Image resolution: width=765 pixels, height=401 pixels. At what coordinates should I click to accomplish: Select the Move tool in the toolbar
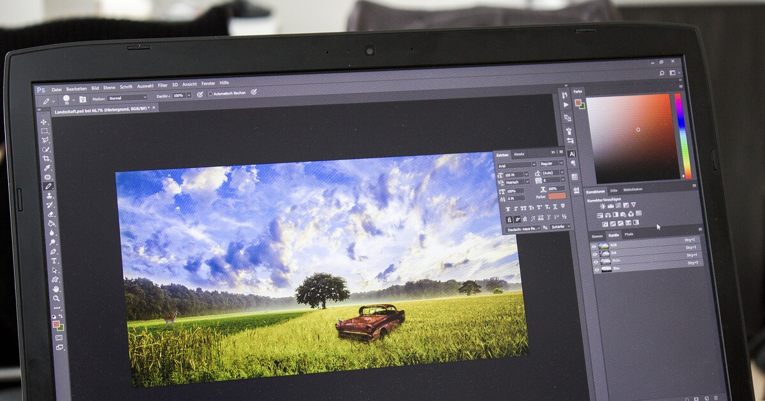tap(43, 122)
